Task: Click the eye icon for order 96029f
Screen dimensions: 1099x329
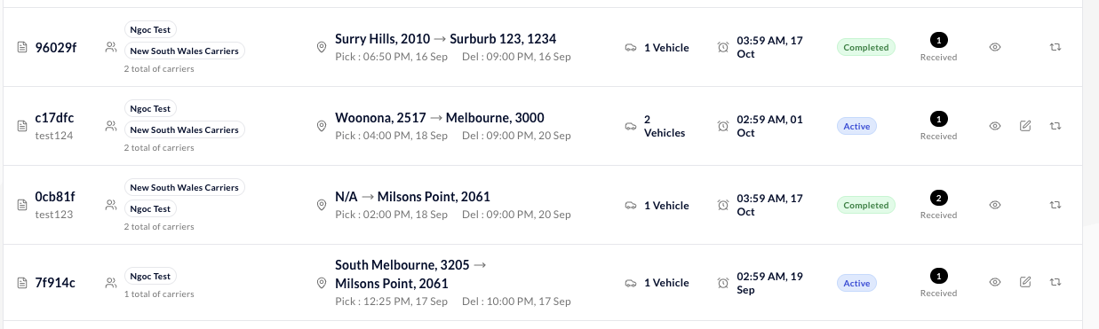Action: 995,47
